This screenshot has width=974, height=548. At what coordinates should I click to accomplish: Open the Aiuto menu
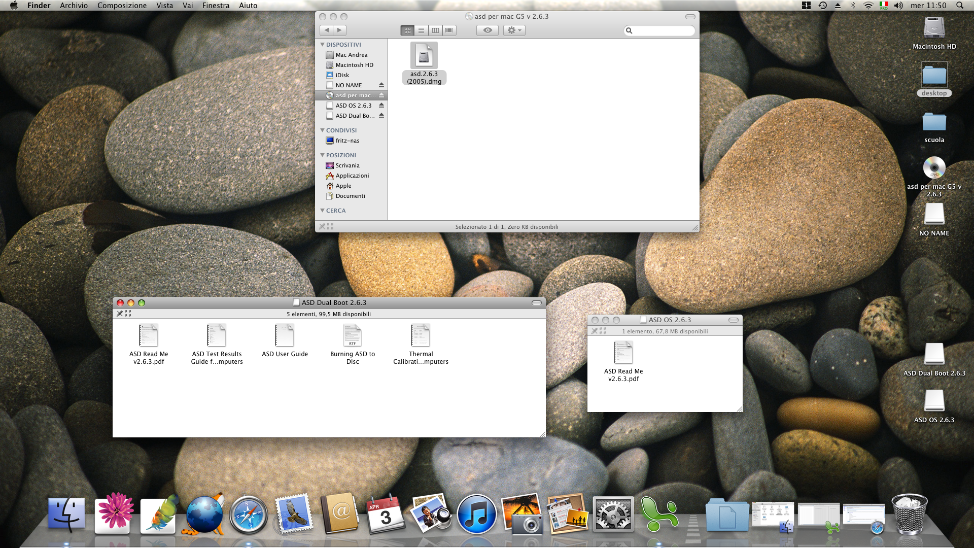[248, 6]
